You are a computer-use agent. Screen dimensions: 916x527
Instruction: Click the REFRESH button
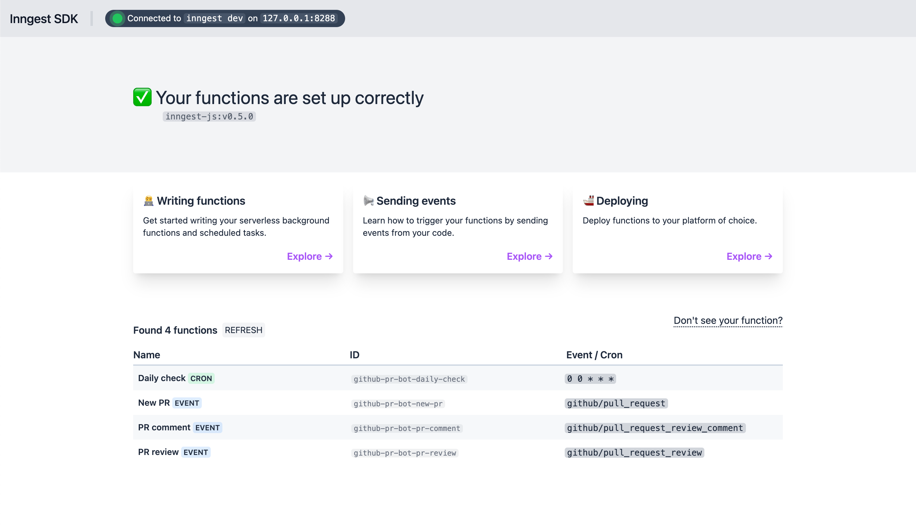coord(243,330)
